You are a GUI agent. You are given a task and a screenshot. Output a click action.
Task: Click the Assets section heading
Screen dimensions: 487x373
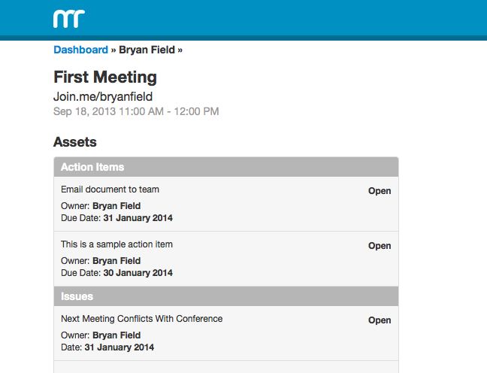click(75, 141)
